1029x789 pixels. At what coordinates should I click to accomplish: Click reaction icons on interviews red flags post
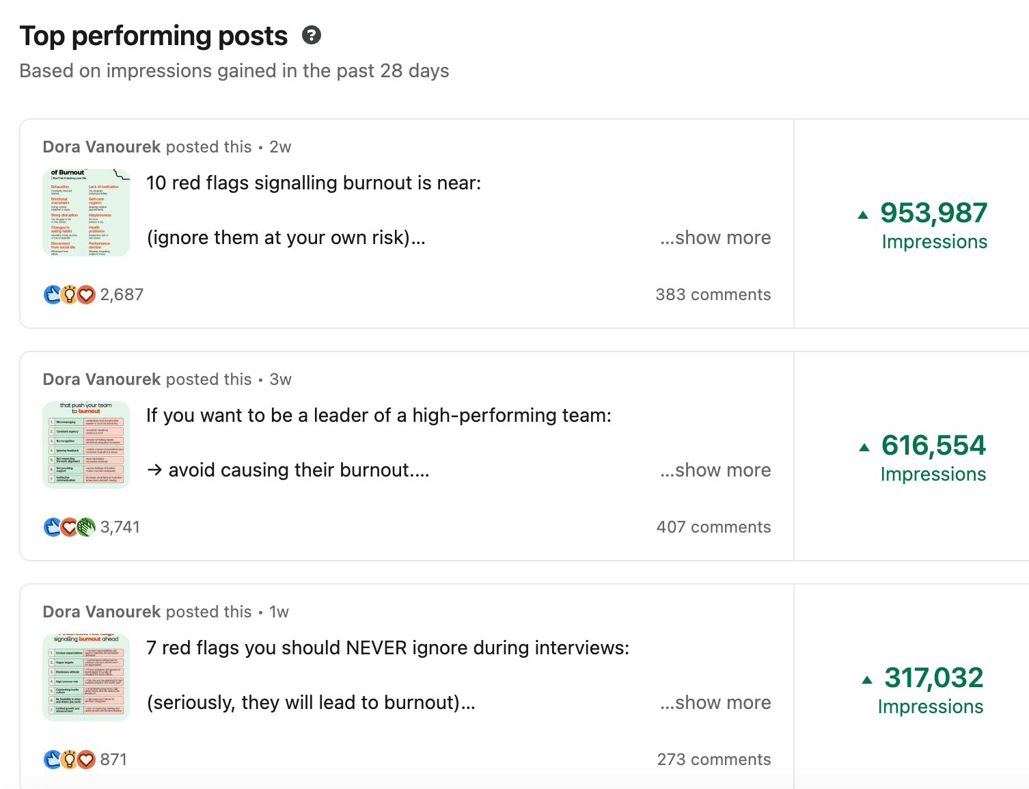pyautogui.click(x=70, y=760)
